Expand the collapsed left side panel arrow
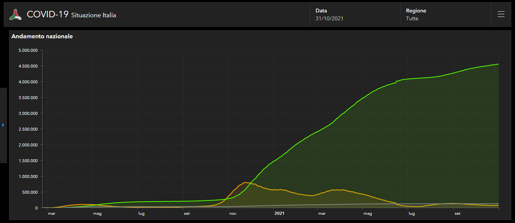515x223 pixels. click(3, 125)
